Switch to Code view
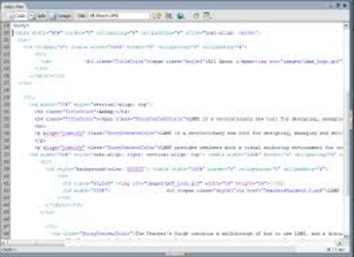 point(17,16)
